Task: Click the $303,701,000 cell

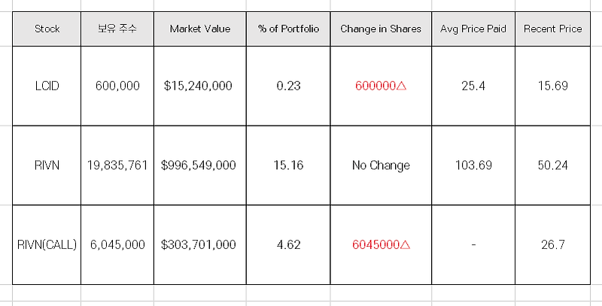Action: [200, 244]
